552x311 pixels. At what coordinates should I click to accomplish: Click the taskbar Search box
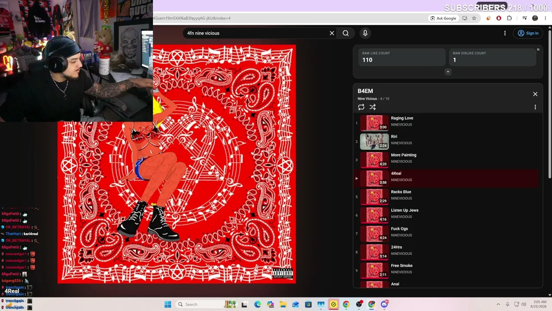(x=206, y=305)
